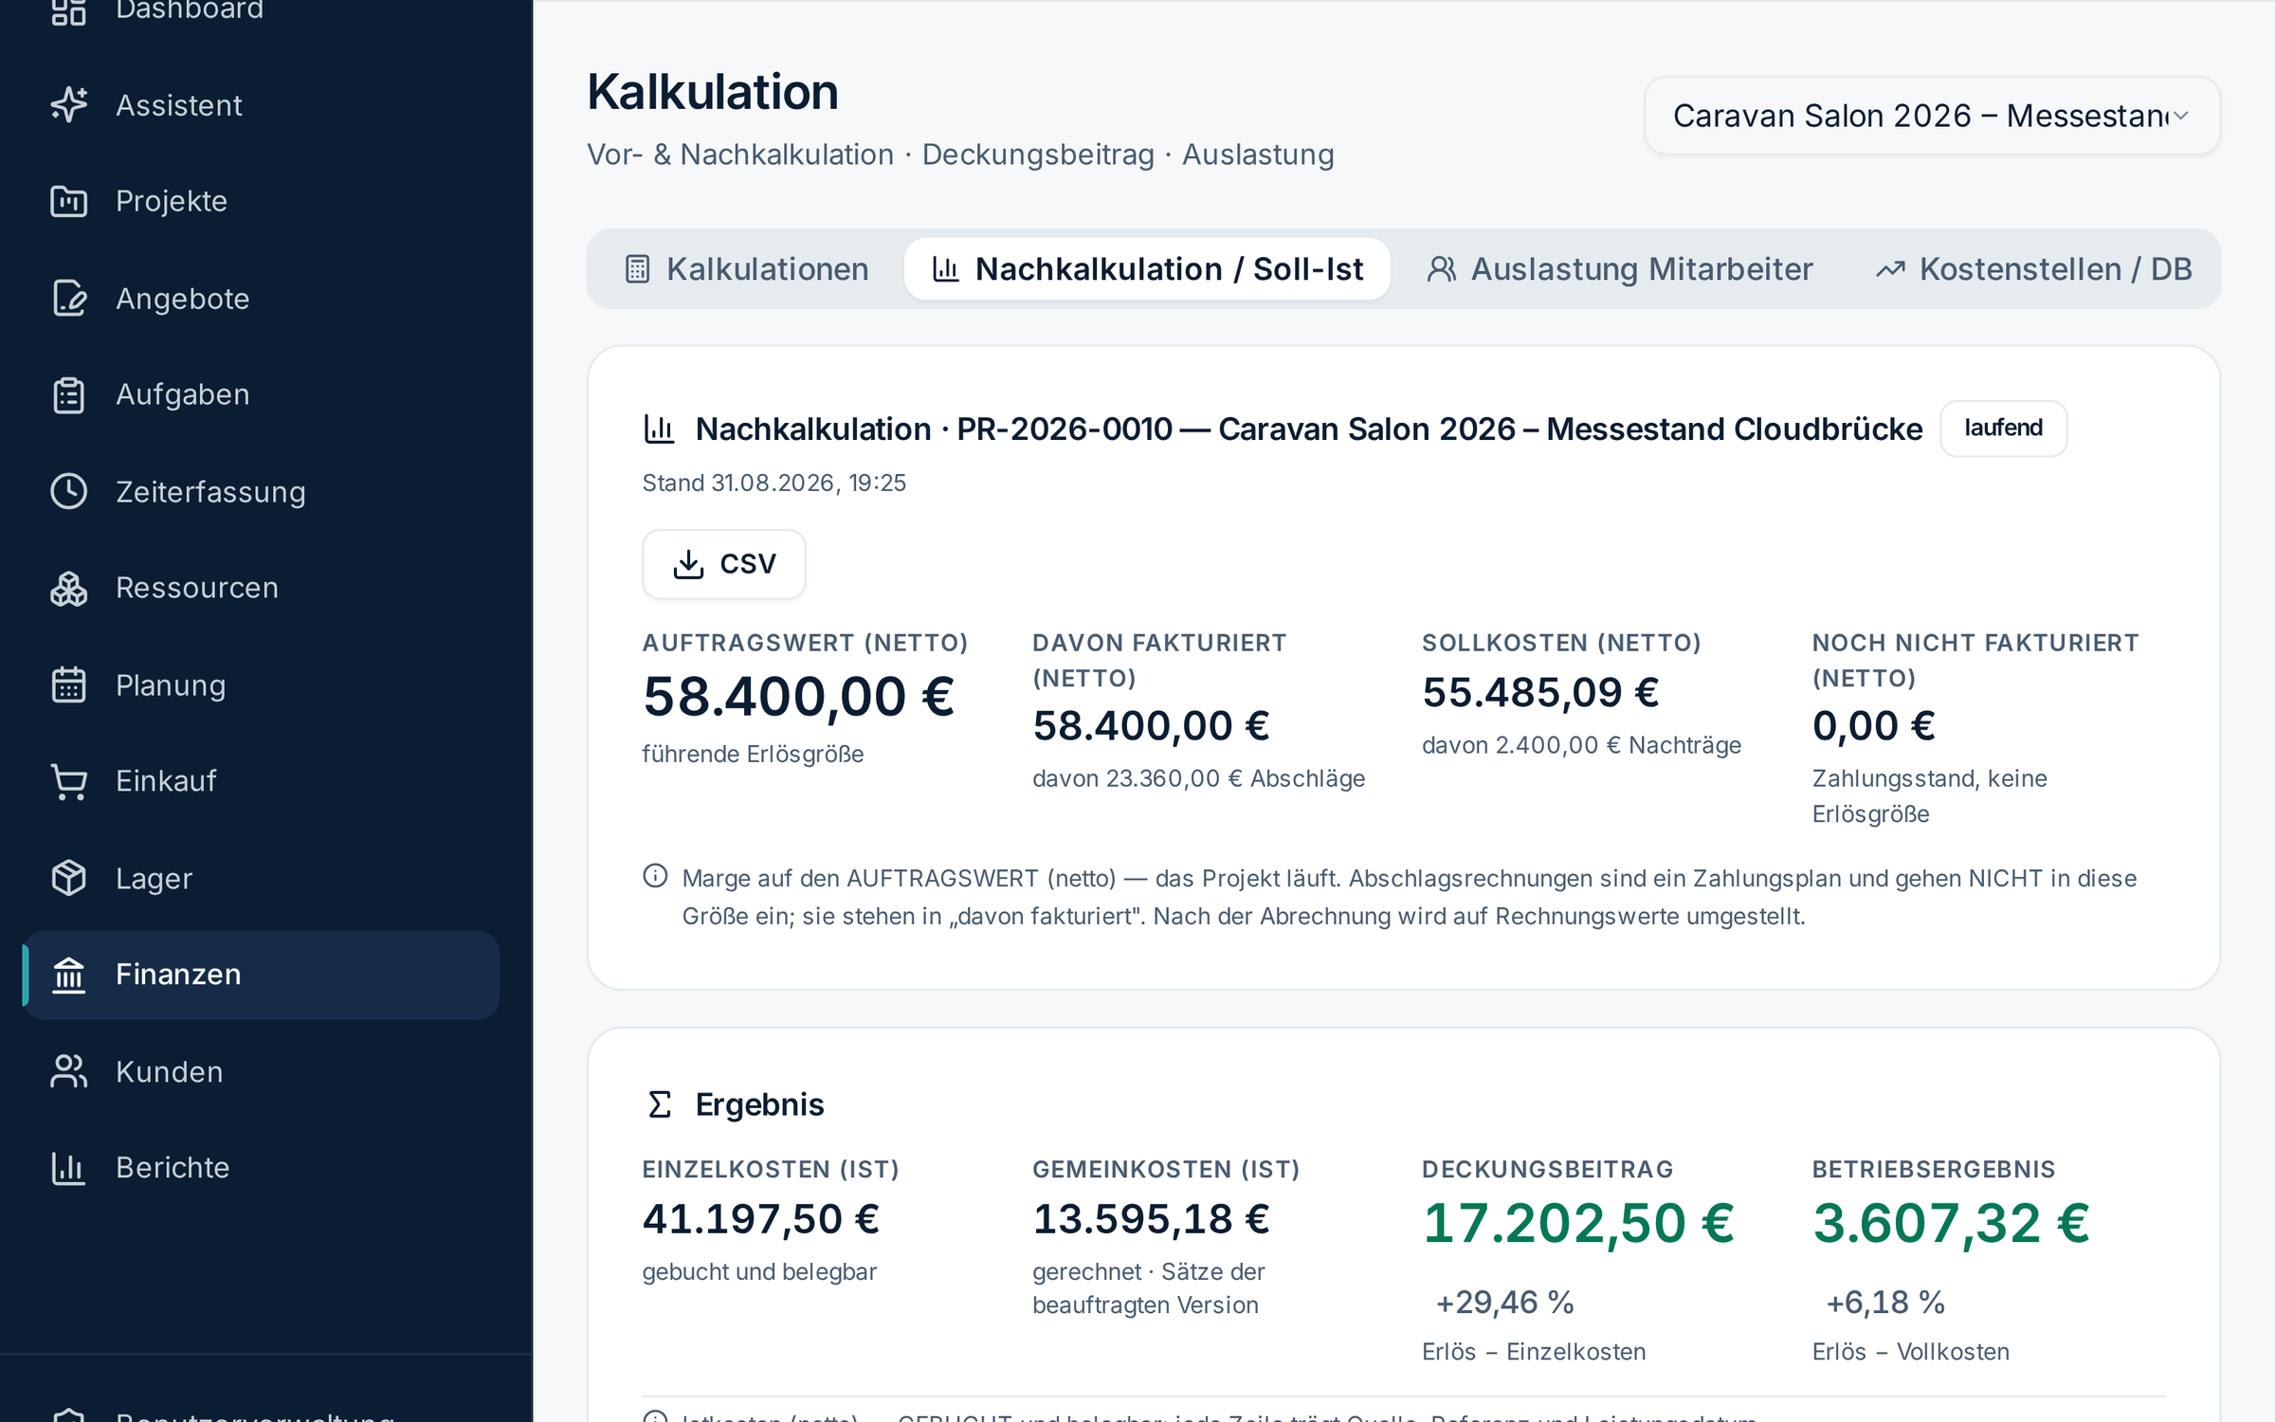Click the Einkauf shopping cart icon
2275x1422 pixels.
point(69,781)
